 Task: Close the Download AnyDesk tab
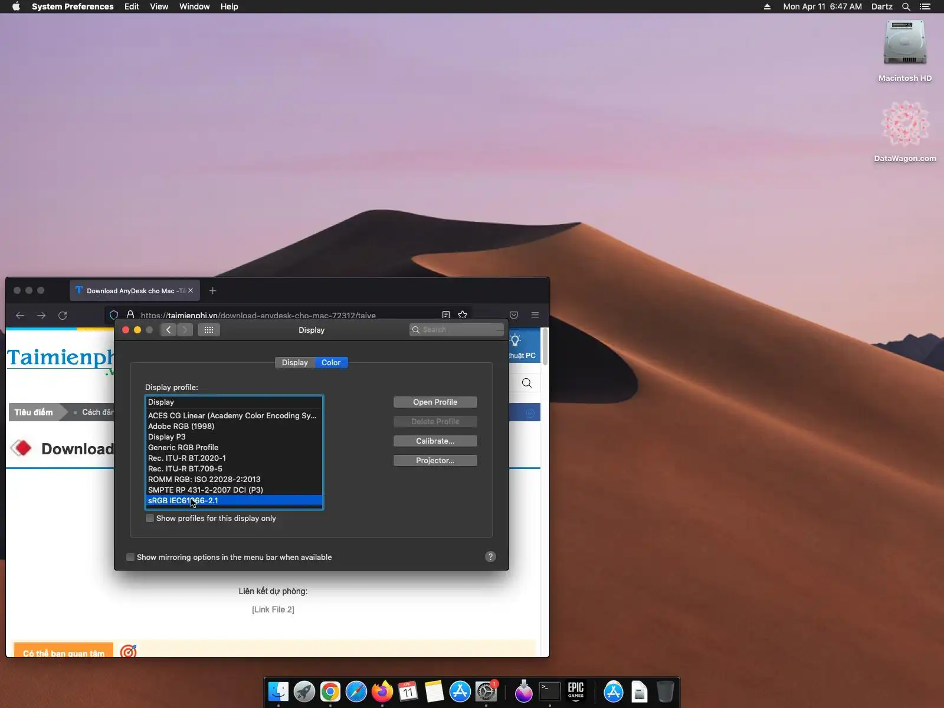click(x=191, y=290)
